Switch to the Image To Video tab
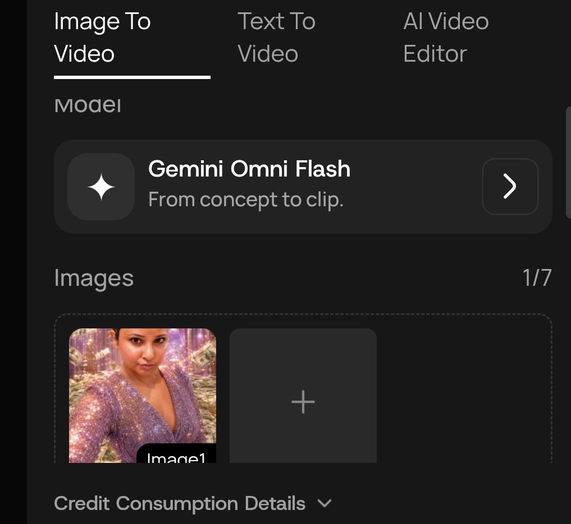 point(102,38)
